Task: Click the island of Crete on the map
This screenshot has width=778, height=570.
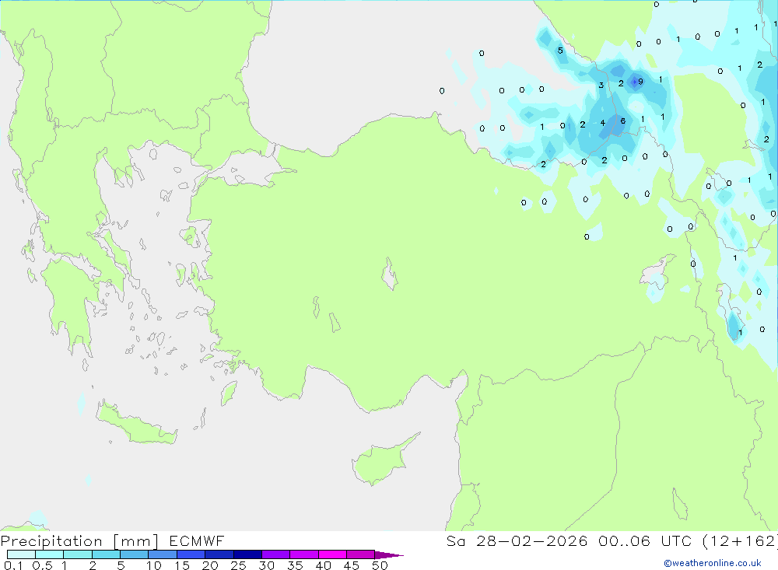Action: pyautogui.click(x=137, y=425)
